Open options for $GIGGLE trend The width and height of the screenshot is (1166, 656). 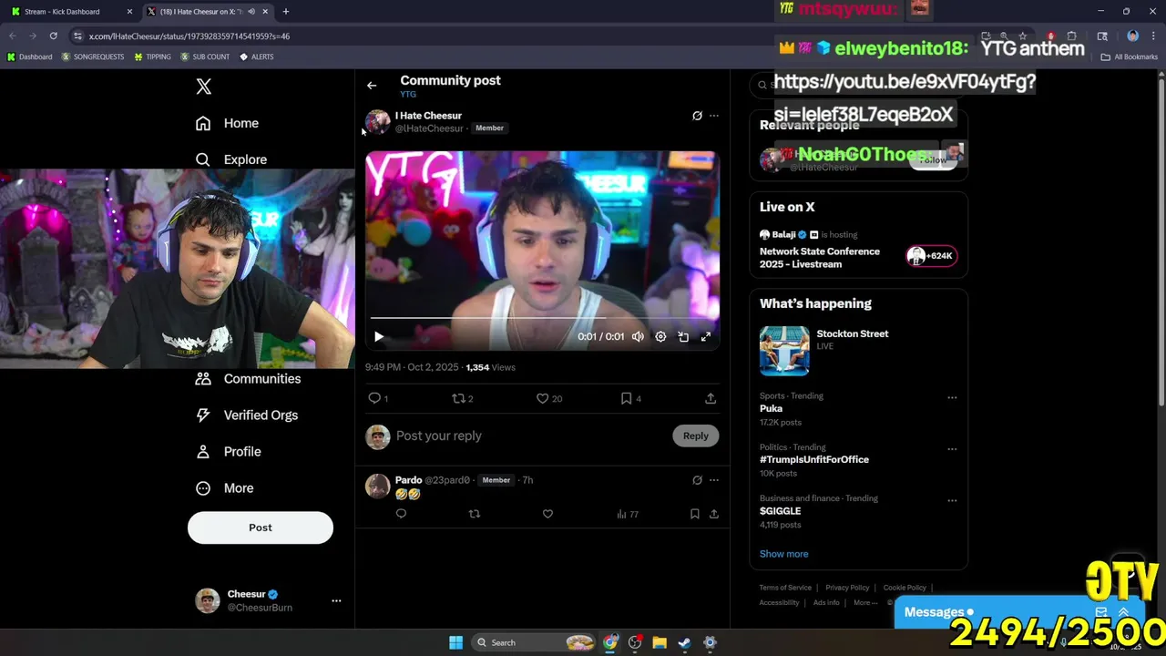(x=952, y=500)
